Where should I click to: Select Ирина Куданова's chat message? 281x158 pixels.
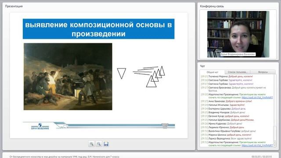[221, 124]
